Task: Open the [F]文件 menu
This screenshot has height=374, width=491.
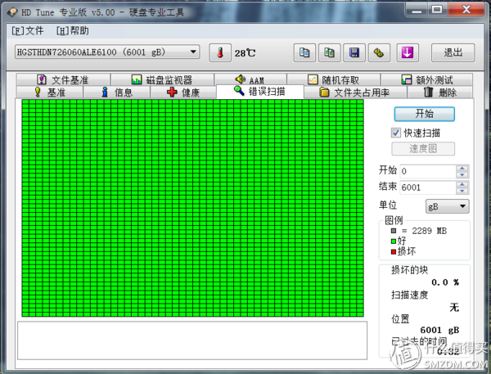Action: click(x=28, y=31)
